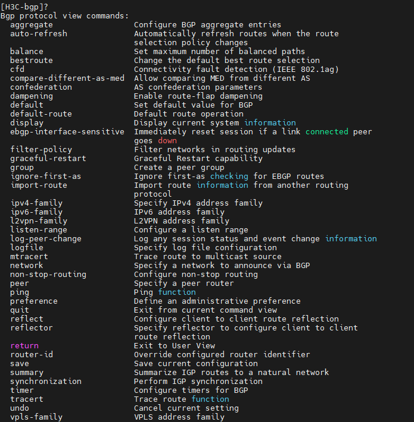Click the green 'connected' highlighted word
Viewport: 414px width, 422px height.
329,131
